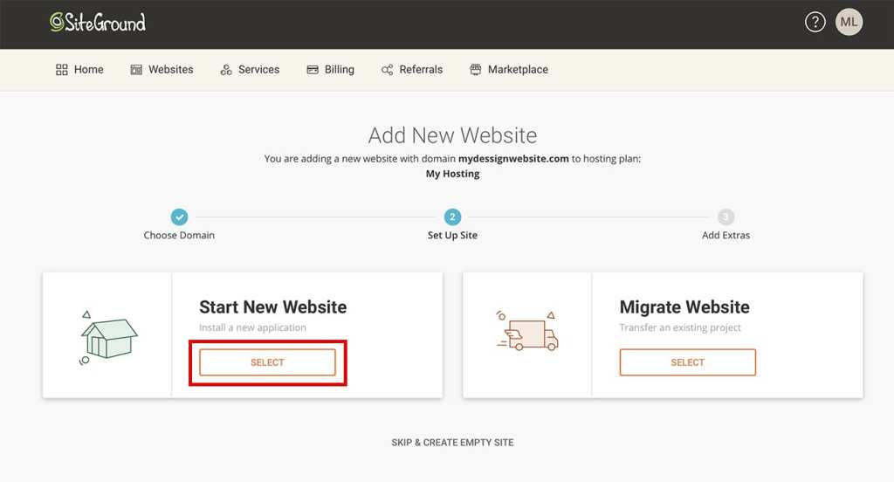This screenshot has width=894, height=482.
Task: Click the Choose Domain step label
Action: (179, 235)
